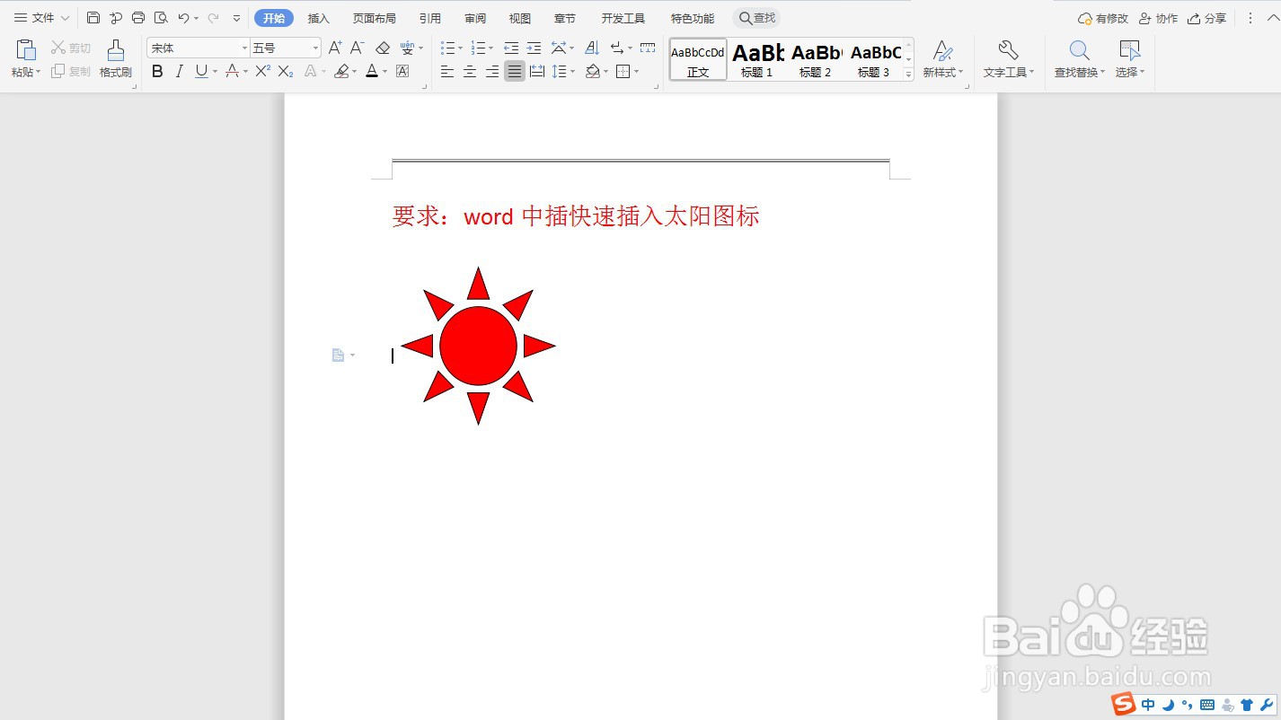
Task: Expand the bullet list dropdown arrow
Action: coord(460,48)
